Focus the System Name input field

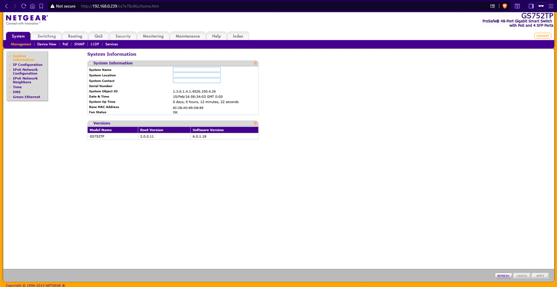pos(196,70)
